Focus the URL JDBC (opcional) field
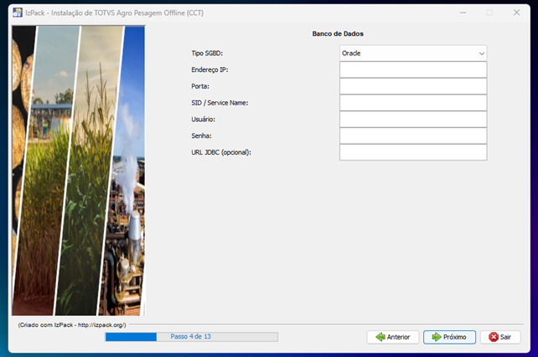 click(413, 152)
